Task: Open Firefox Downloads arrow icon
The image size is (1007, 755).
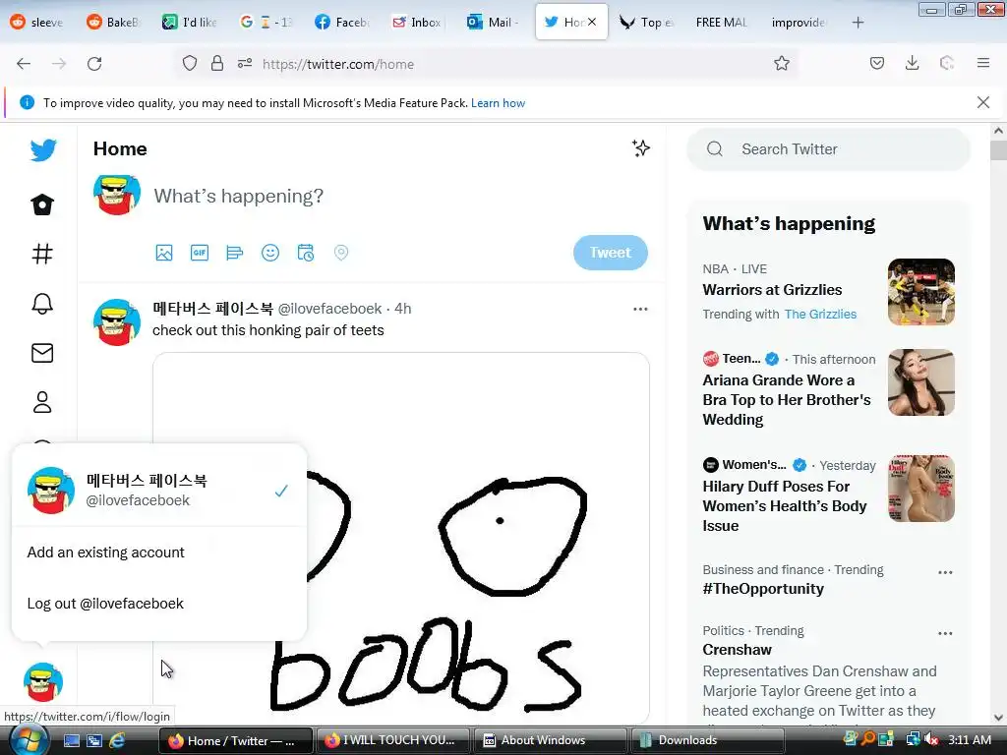Action: [912, 63]
